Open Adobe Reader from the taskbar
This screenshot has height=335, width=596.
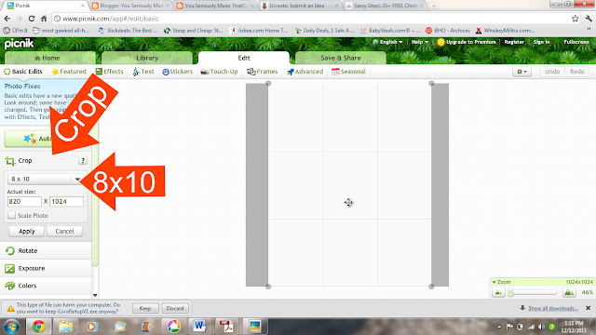pyautogui.click(x=226, y=327)
